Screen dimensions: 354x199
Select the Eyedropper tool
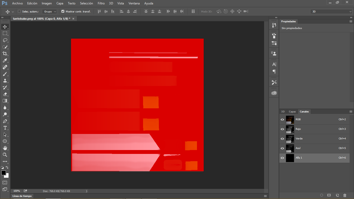point(5,60)
